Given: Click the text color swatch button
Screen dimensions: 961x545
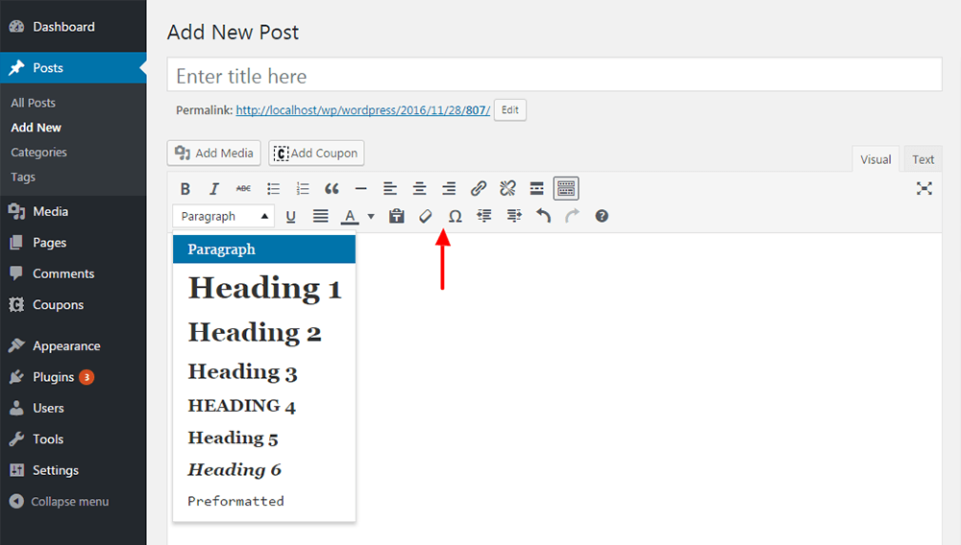Looking at the screenshot, I should tap(351, 217).
